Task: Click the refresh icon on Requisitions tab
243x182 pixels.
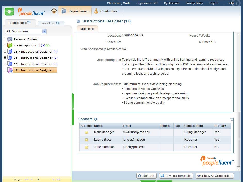Action: pos(29,22)
